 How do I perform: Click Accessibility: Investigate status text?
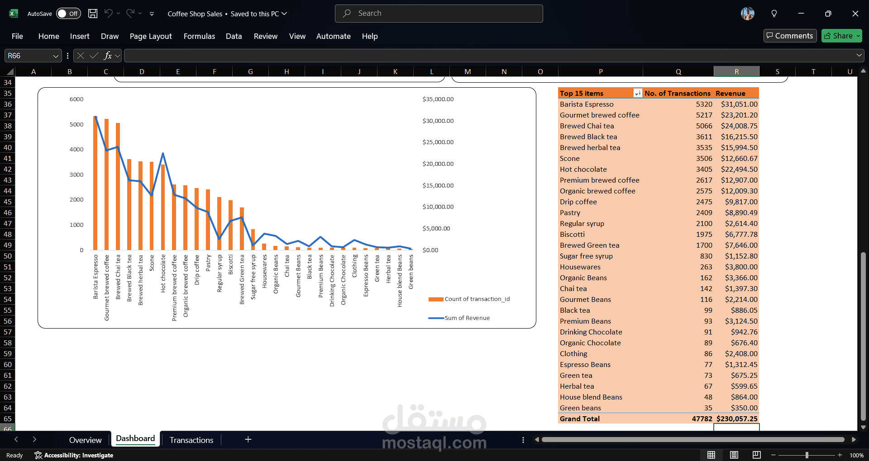coord(79,455)
